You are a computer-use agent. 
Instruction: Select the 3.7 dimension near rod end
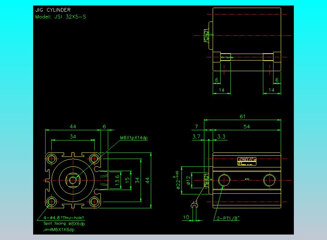click(x=196, y=137)
